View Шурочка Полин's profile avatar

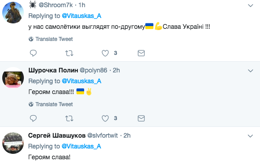tap(13, 78)
